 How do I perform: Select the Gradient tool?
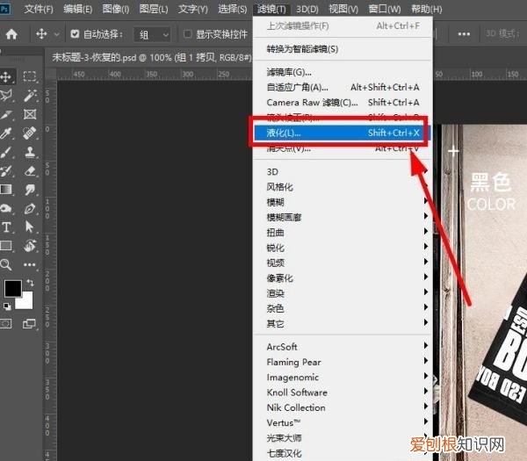(x=6, y=190)
